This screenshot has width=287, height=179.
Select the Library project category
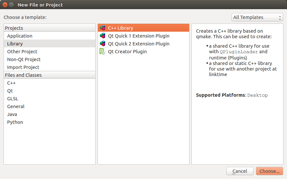[50, 44]
